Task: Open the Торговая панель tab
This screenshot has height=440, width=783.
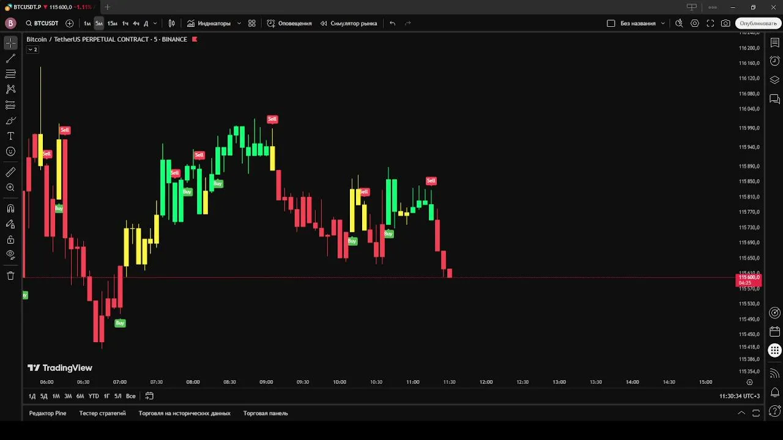Action: click(x=265, y=413)
